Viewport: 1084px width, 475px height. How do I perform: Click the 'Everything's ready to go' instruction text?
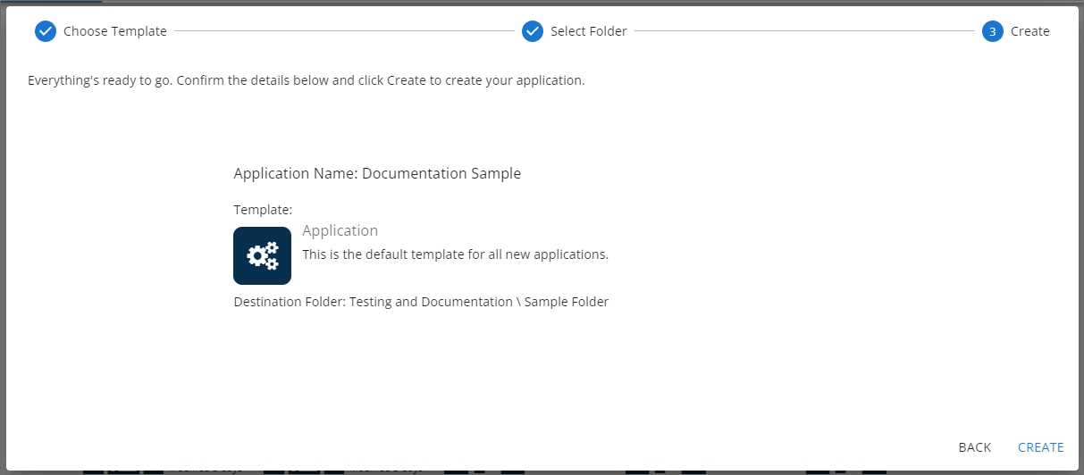pos(306,80)
